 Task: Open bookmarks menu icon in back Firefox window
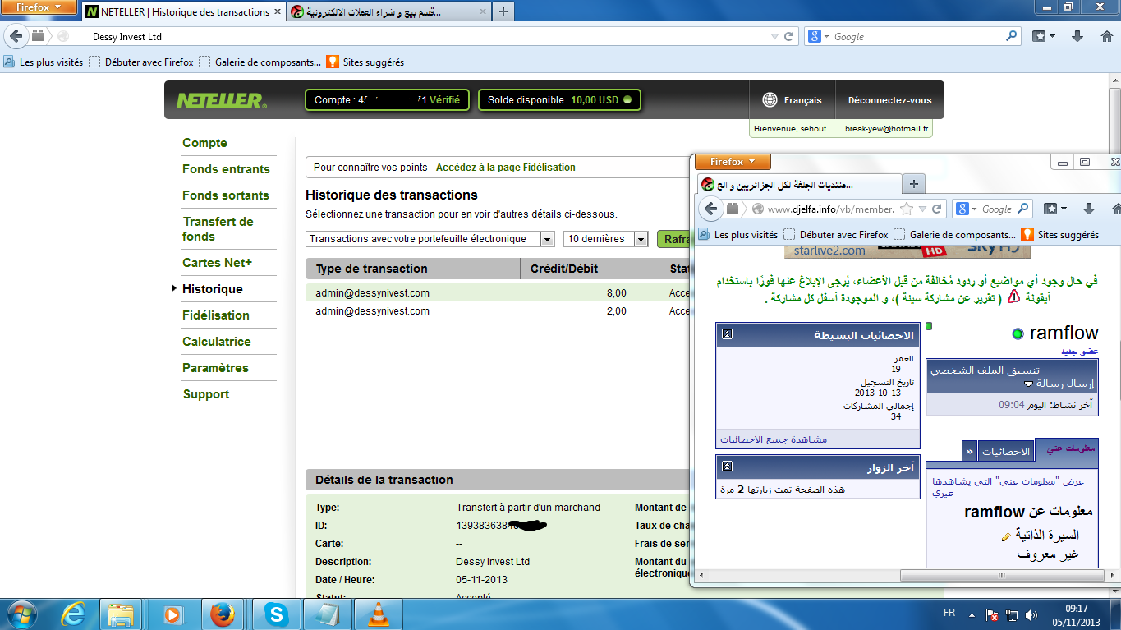click(x=1043, y=36)
